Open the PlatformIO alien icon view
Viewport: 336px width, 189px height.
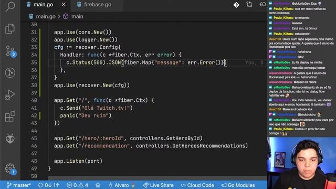(x=10, y=139)
